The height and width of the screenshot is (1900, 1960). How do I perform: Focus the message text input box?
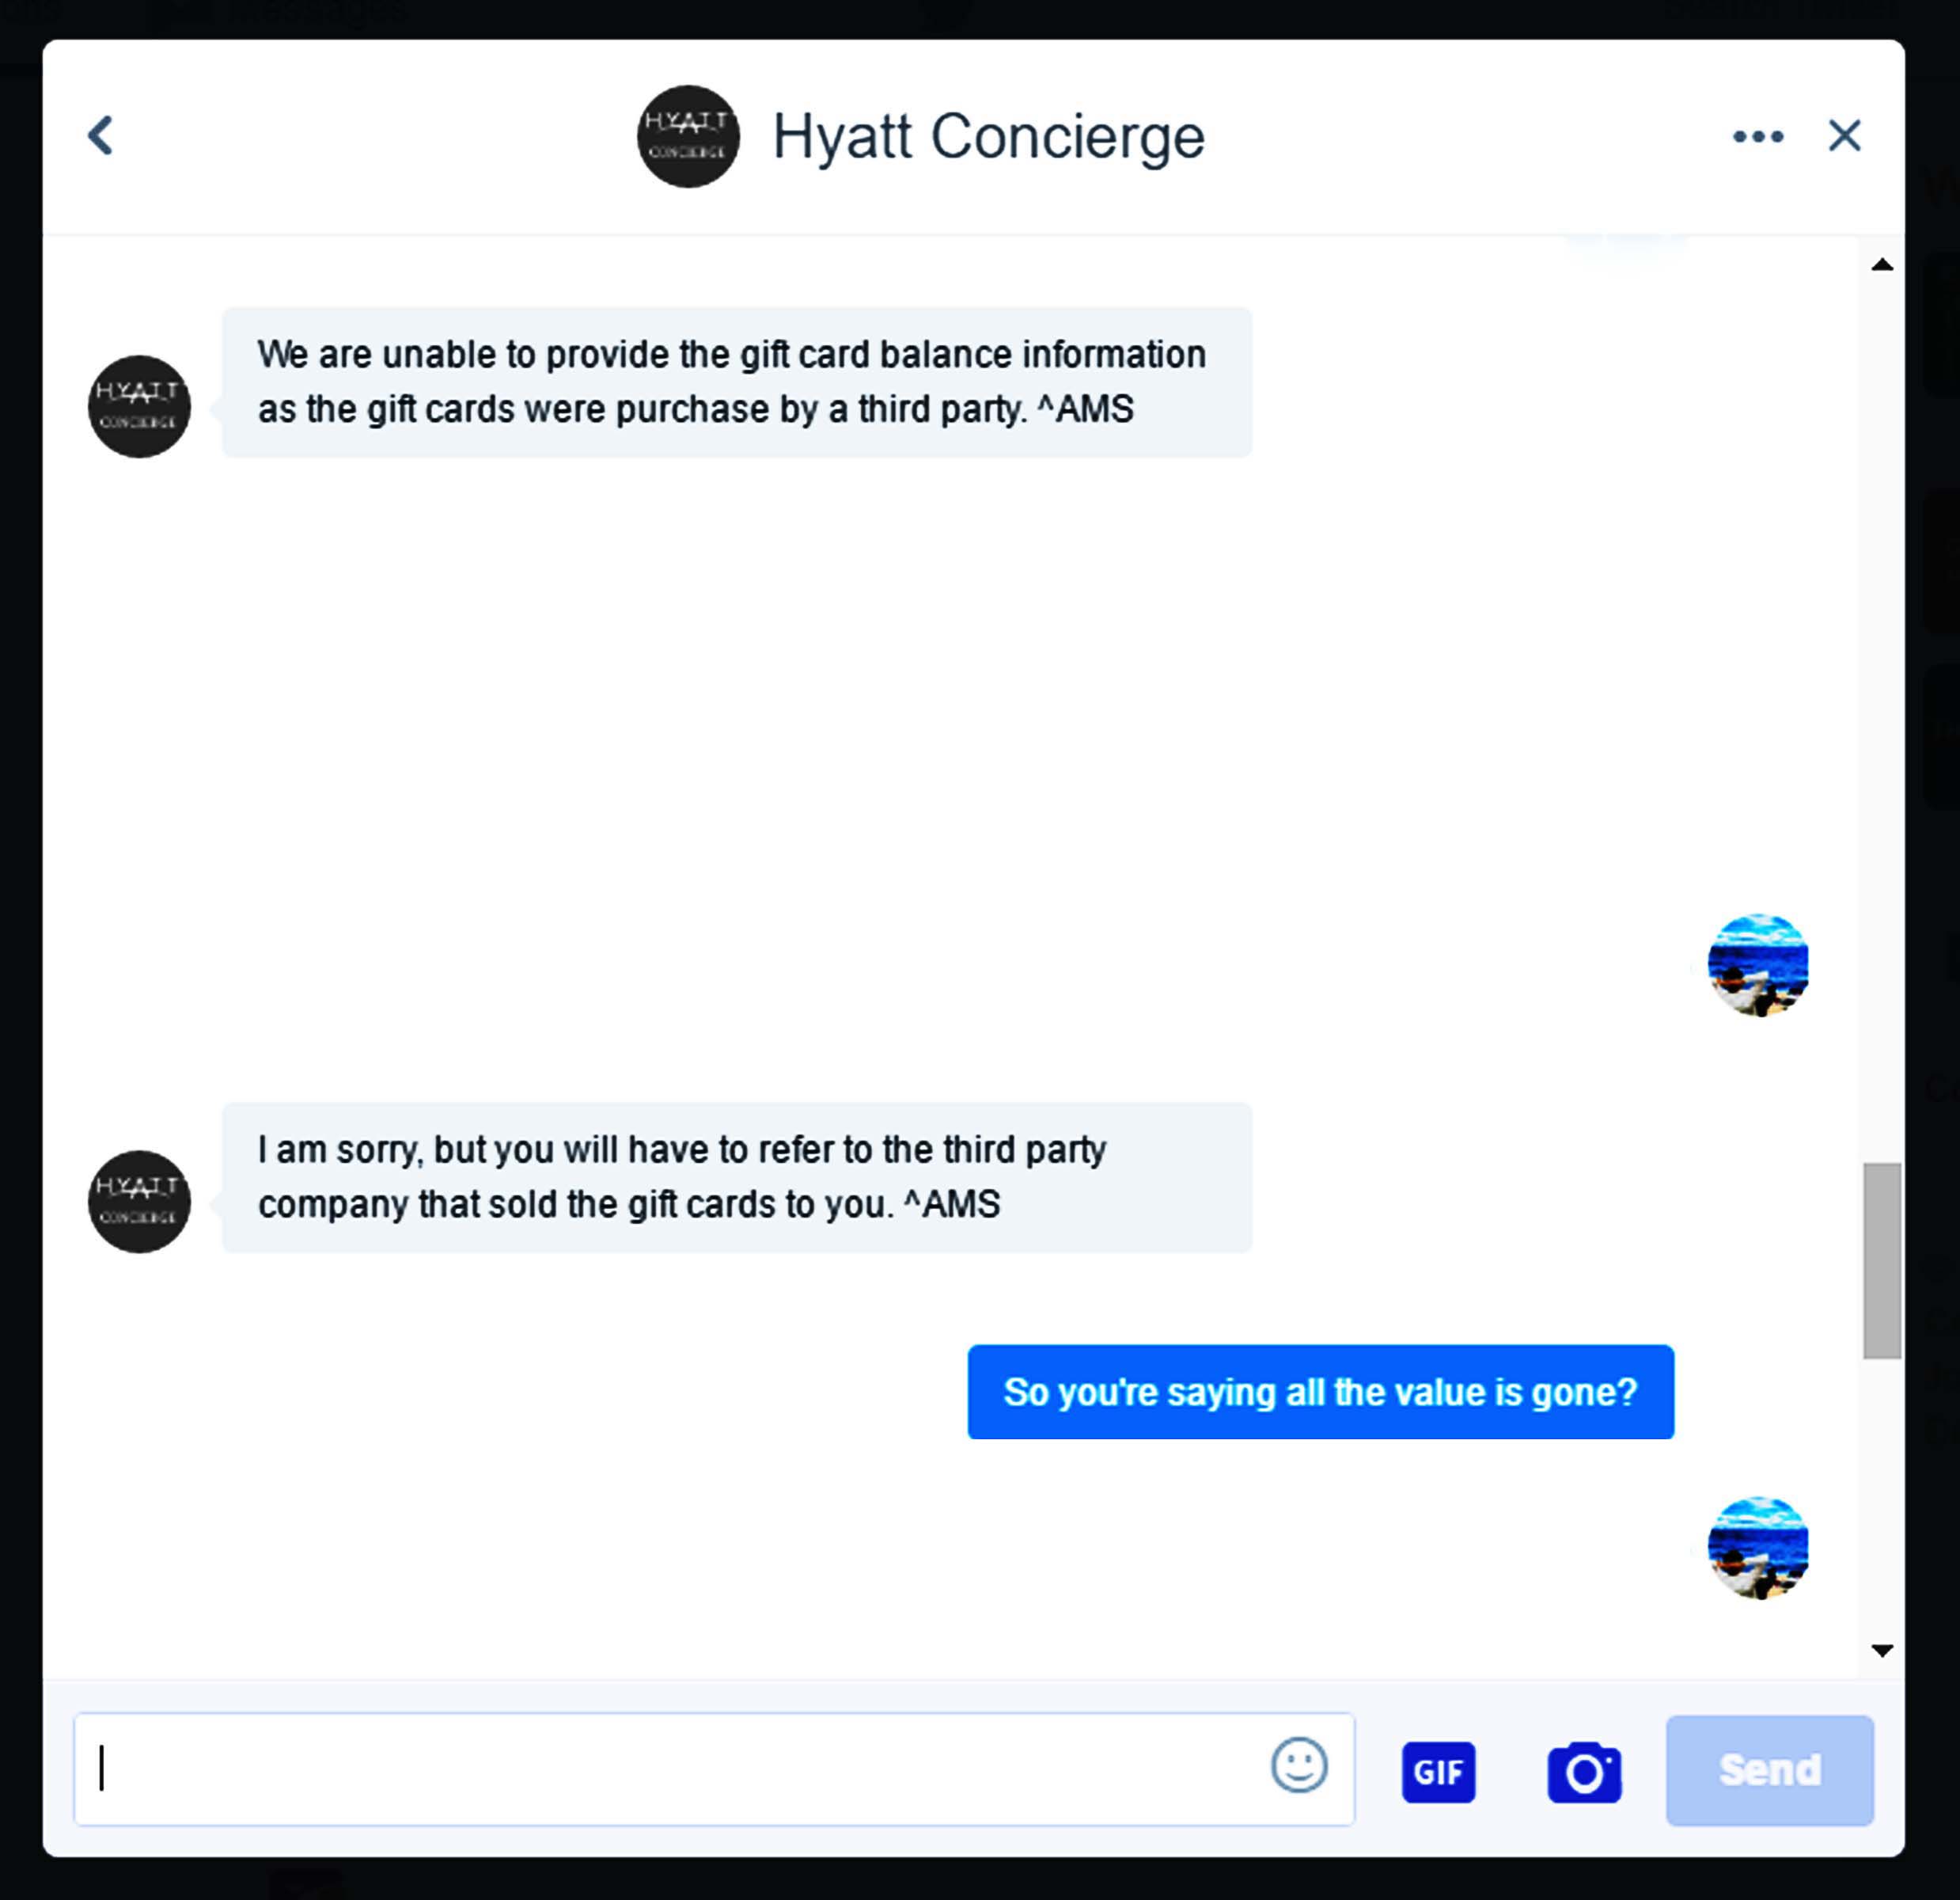714,1768
